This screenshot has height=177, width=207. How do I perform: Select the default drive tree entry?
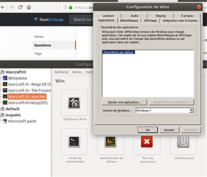pos(13,109)
